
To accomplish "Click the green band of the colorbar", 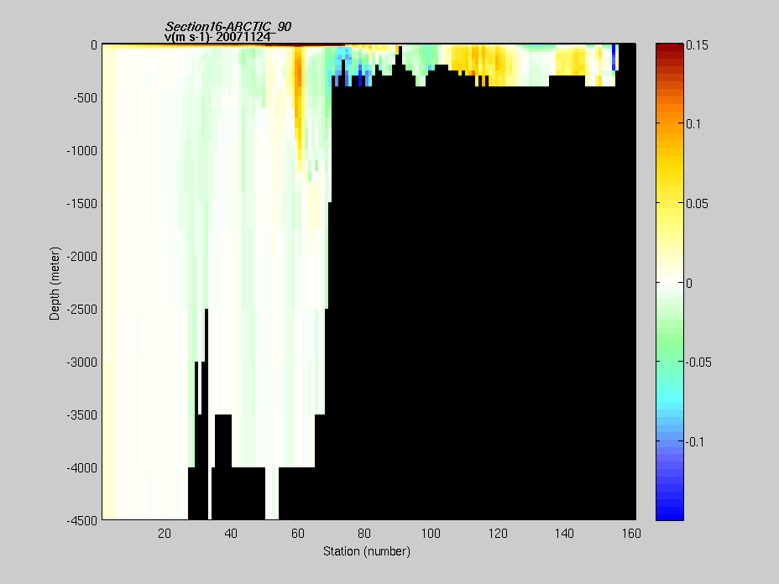I will point(670,342).
